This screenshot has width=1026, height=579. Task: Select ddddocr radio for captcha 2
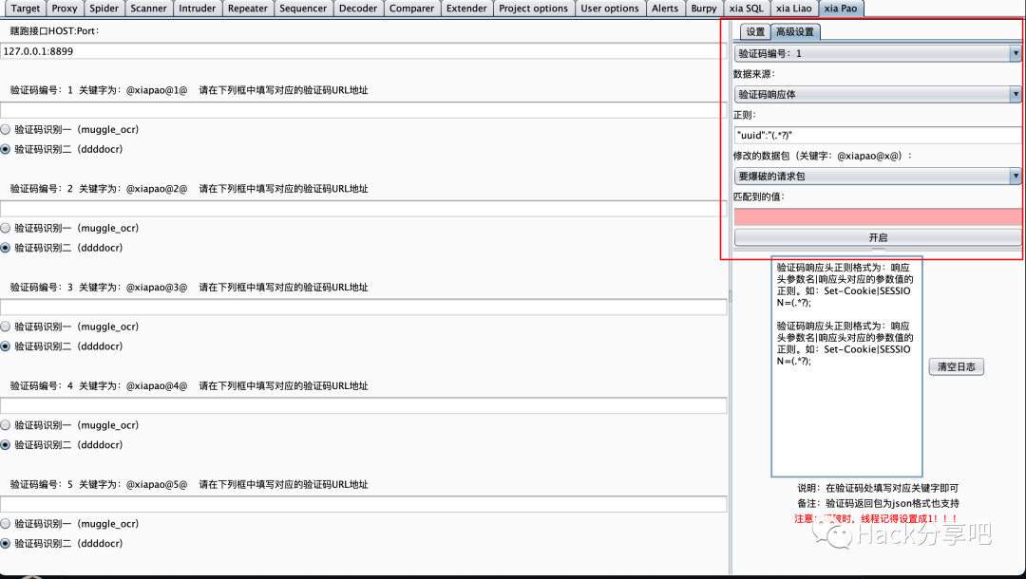(6, 248)
